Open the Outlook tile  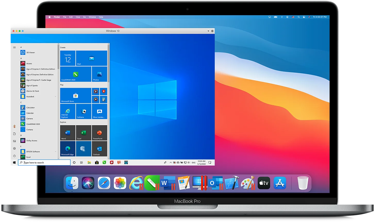99,149
